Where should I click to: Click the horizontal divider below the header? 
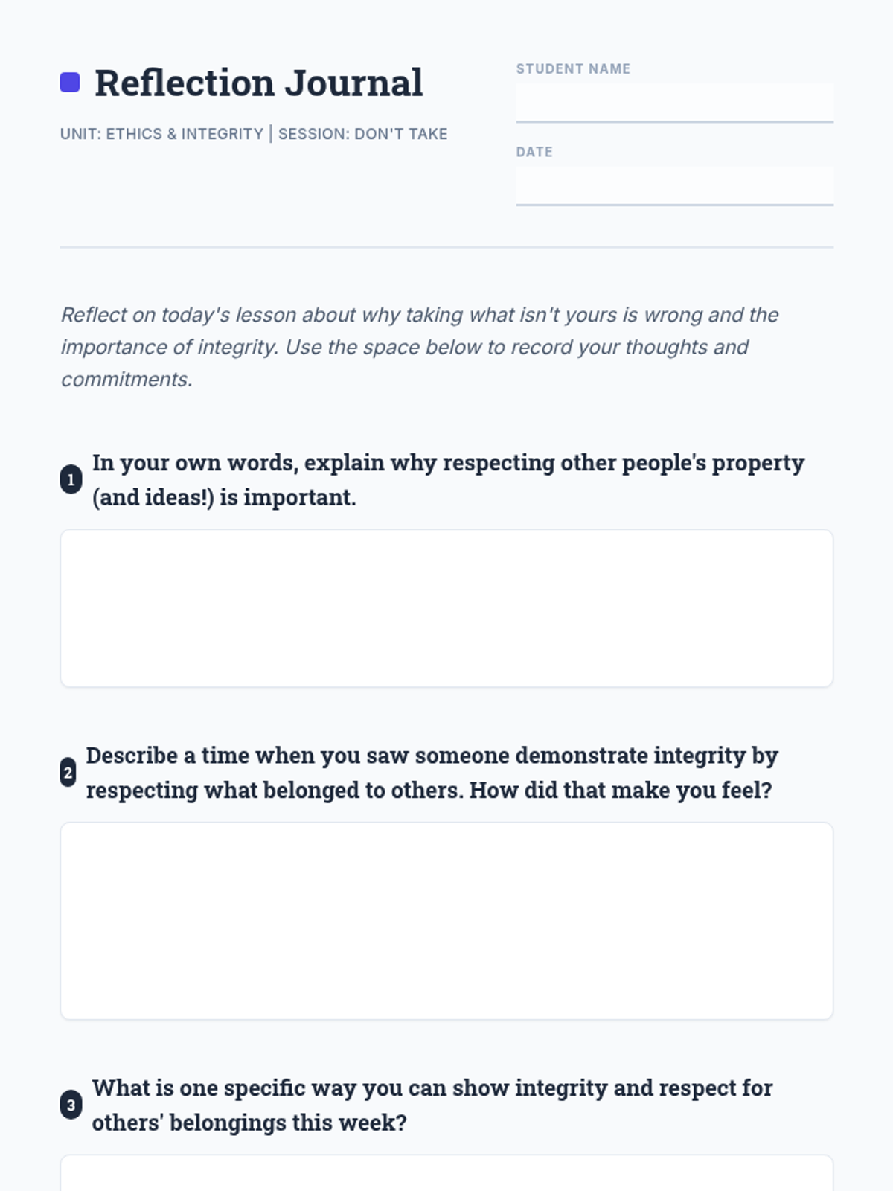click(446, 247)
